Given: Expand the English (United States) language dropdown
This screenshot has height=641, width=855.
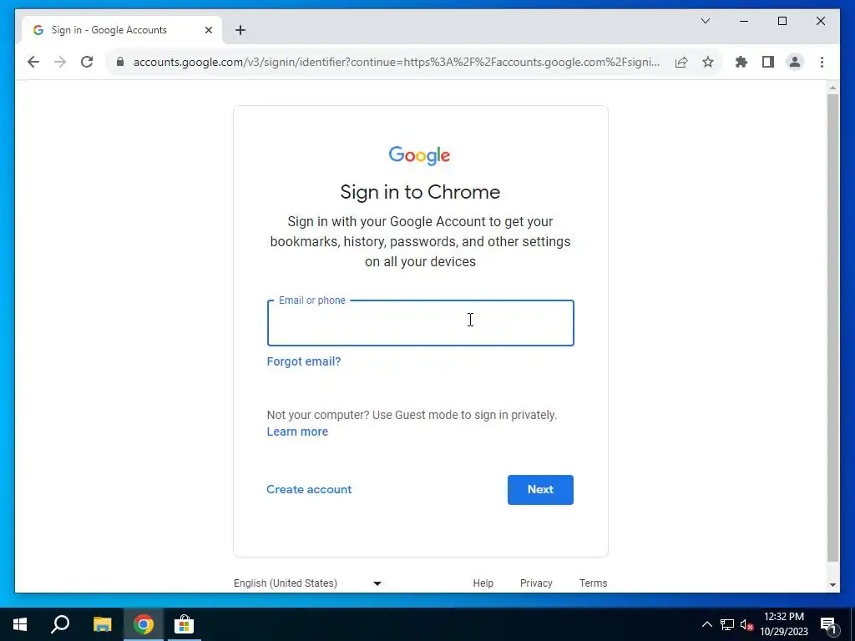Looking at the screenshot, I should coord(307,583).
